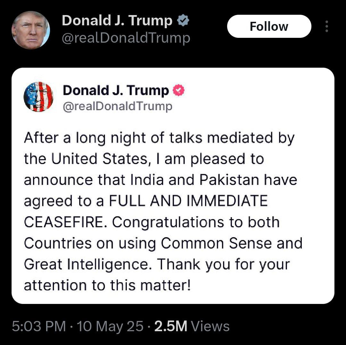Click the red verified badge in quoted post
The width and height of the screenshot is (346, 345).
click(179, 91)
